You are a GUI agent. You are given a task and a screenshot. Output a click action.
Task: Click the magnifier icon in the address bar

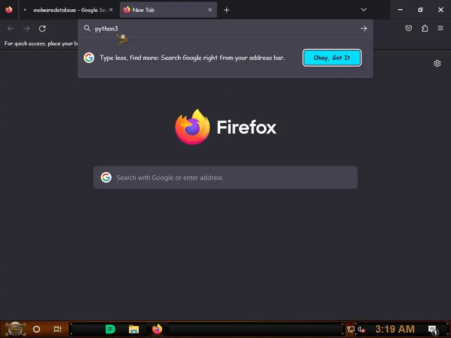point(87,28)
